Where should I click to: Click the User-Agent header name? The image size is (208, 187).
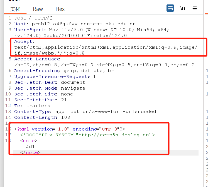pos(30,30)
